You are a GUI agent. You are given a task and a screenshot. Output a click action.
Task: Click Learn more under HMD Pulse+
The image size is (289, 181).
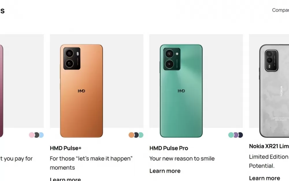click(65, 179)
